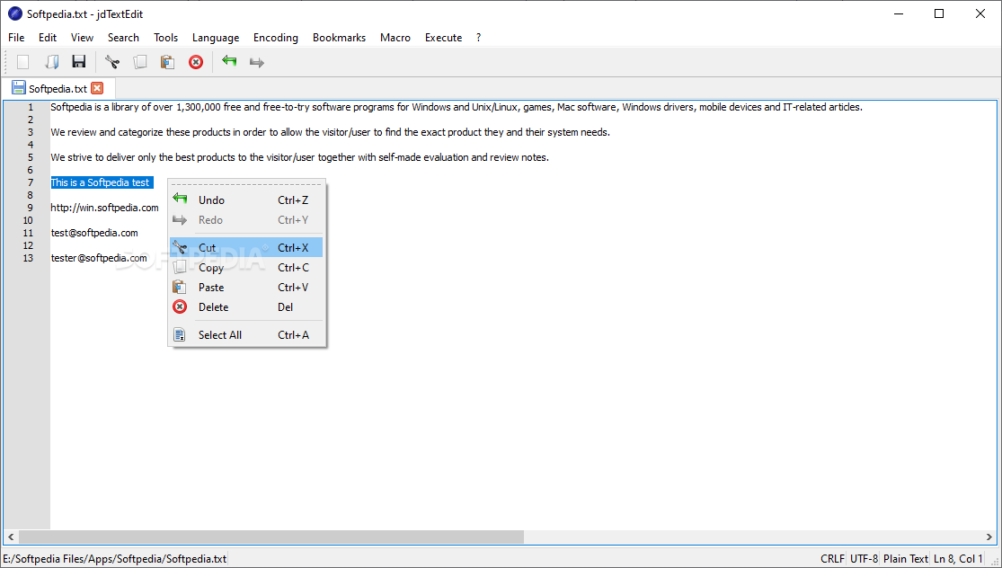This screenshot has height=568, width=1002.
Task: Click the Copy toolbar icon
Action: tap(140, 62)
